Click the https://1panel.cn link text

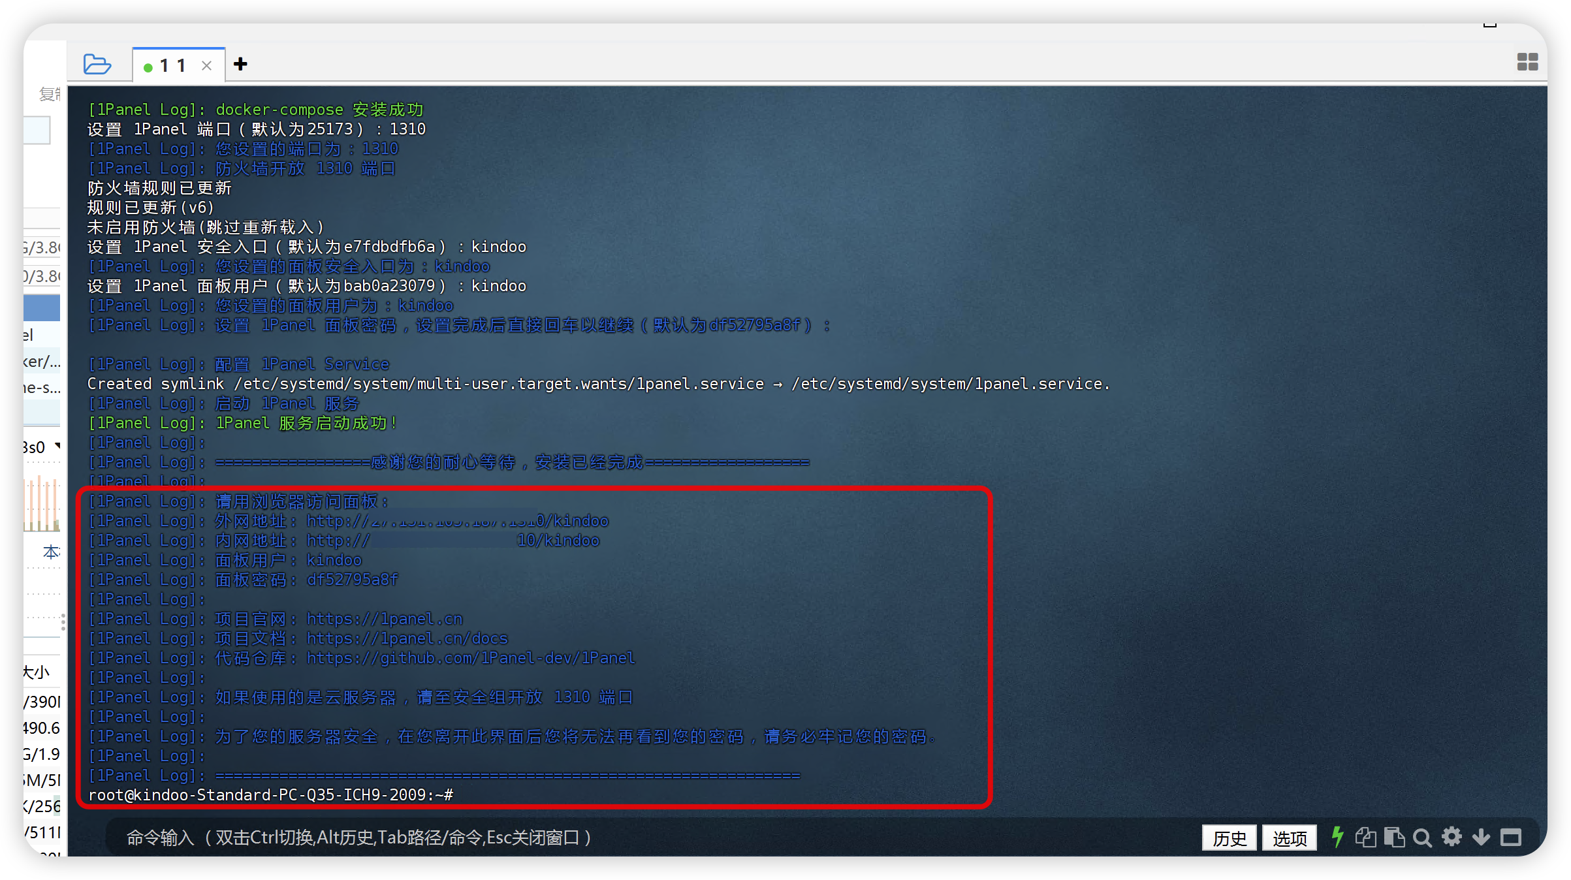coord(385,619)
